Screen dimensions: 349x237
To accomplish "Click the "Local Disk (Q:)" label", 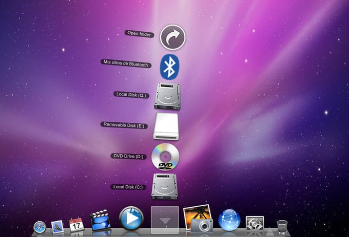I will click(131, 95).
